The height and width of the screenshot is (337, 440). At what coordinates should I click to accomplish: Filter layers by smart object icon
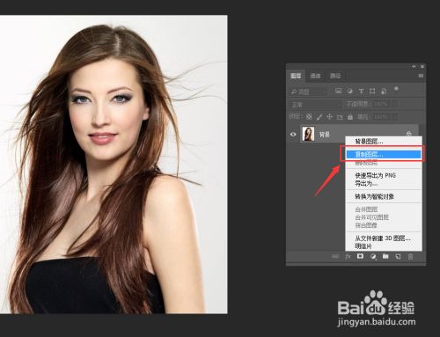click(384, 91)
